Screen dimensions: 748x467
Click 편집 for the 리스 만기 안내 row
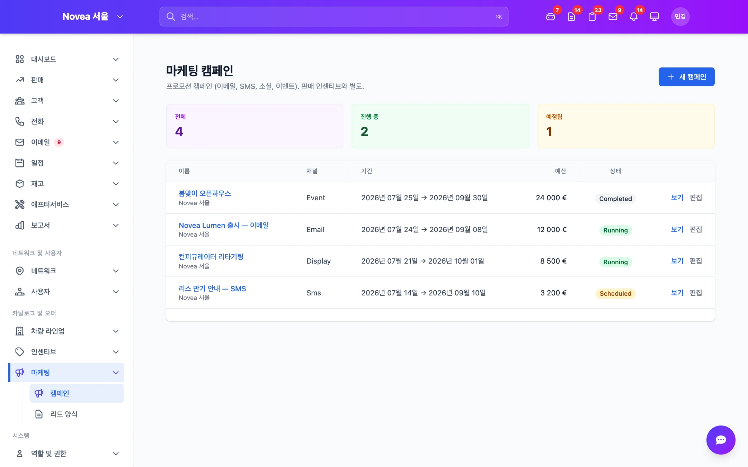tap(696, 293)
